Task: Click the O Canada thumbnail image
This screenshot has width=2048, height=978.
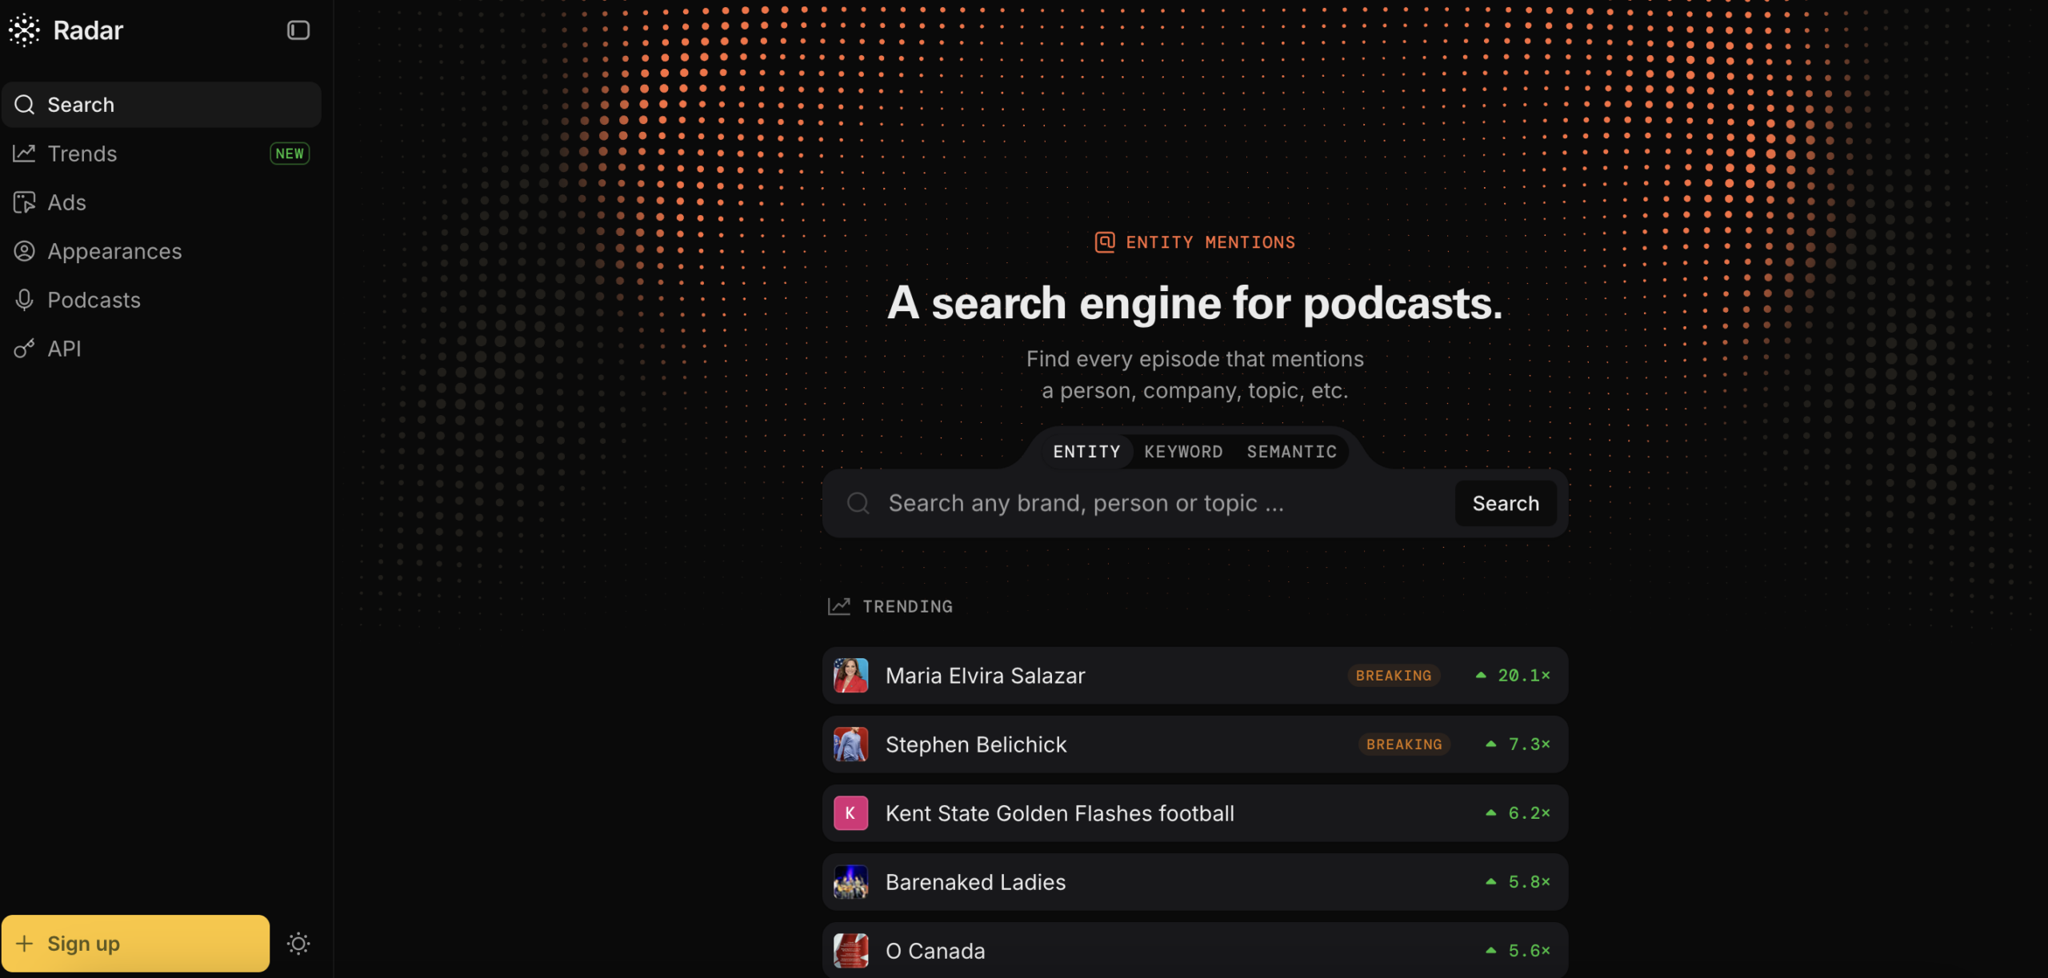Action: click(x=850, y=951)
